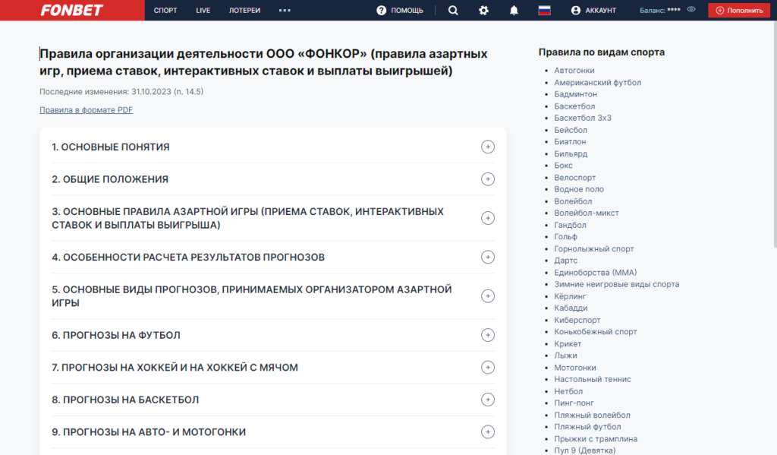This screenshot has height=455, width=777.
Task: Open the Настольный теннис rules link
Action: point(592,380)
